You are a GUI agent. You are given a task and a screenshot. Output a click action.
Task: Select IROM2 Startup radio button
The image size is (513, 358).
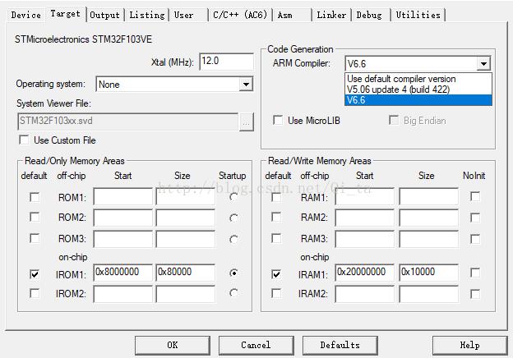coord(234,293)
